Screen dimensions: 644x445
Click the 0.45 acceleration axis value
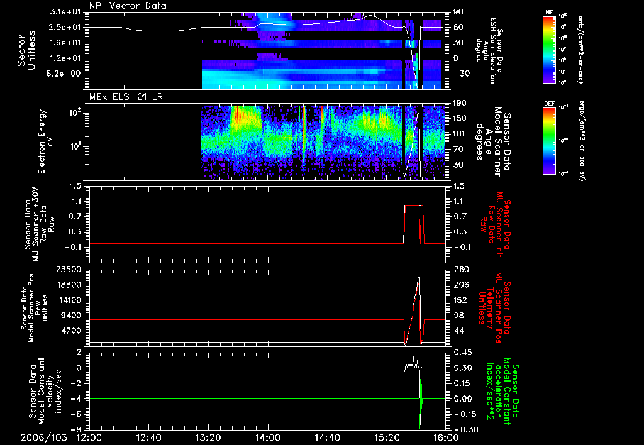(462, 352)
